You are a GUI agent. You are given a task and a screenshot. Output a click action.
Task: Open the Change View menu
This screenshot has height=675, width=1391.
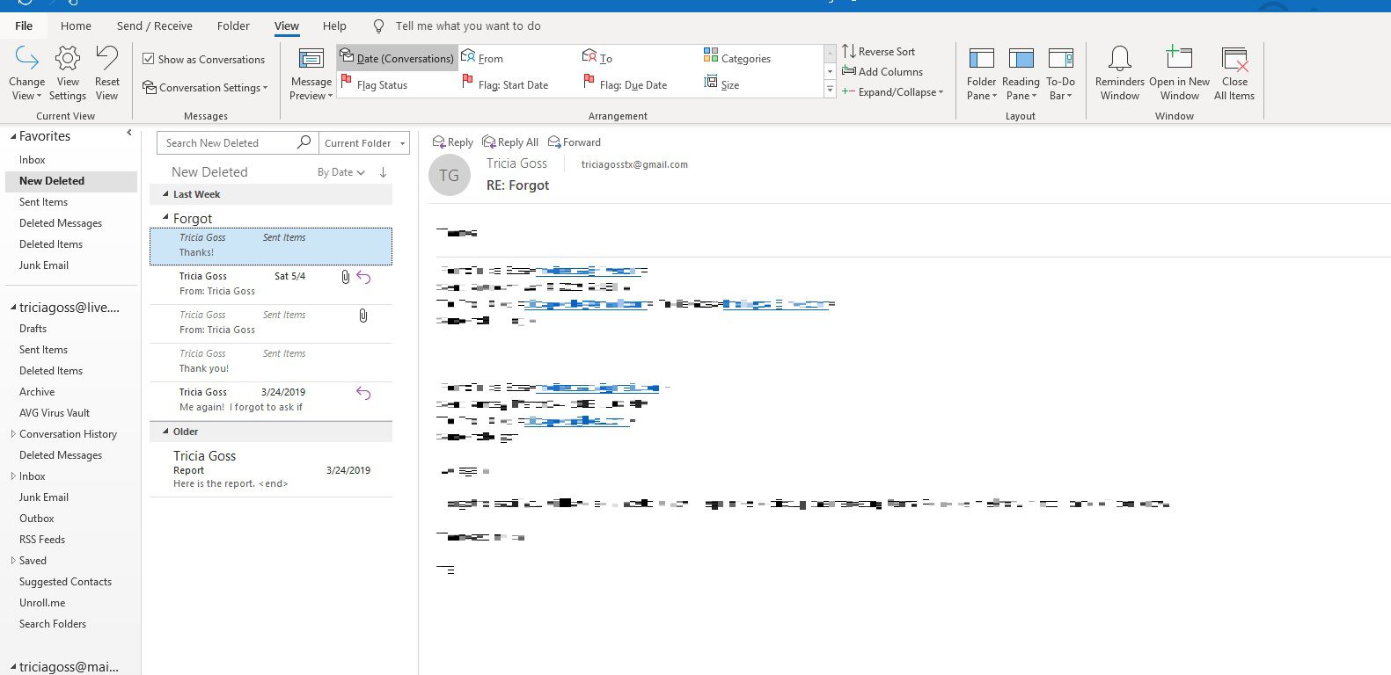(27, 74)
